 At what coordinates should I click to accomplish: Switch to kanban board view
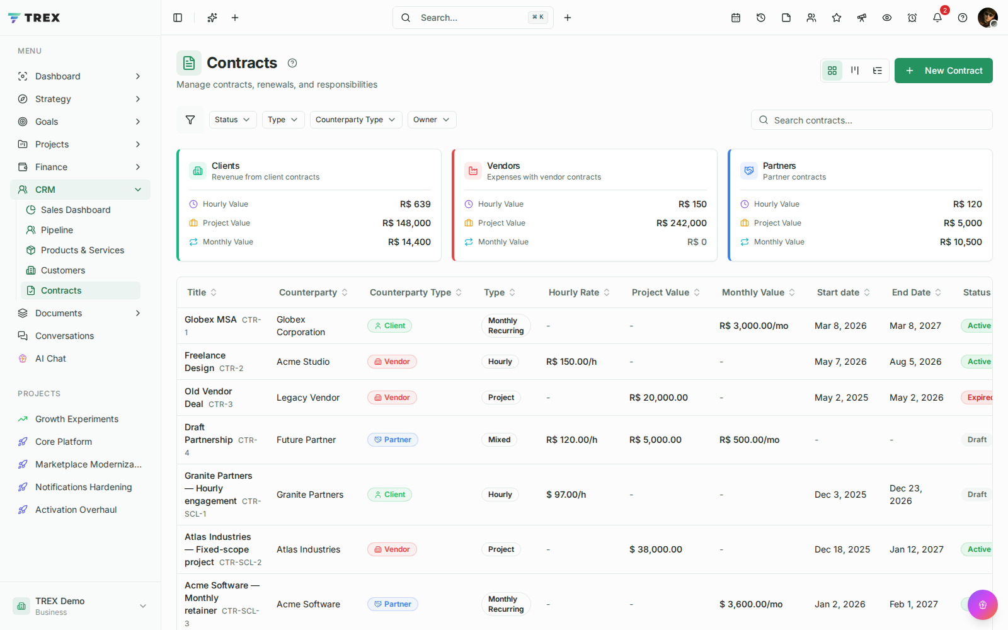coord(855,71)
